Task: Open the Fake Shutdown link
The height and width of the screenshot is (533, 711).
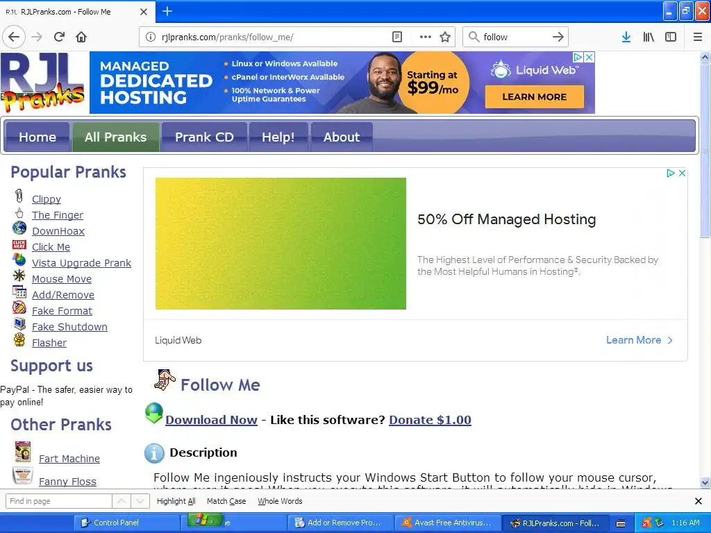Action: pos(69,327)
